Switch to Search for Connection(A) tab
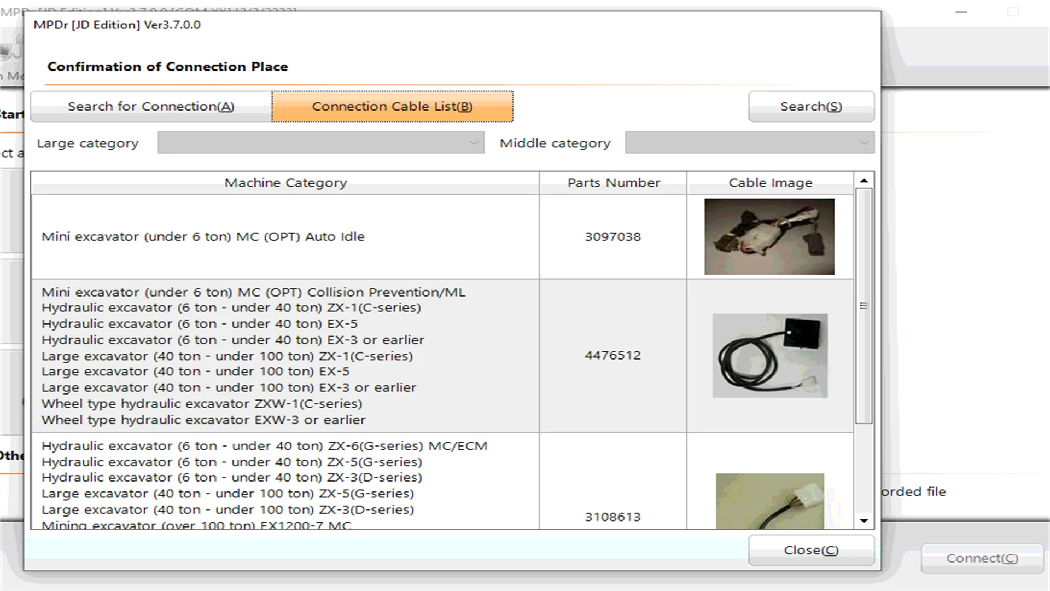Viewport: 1050px width, 591px height. 151,106
